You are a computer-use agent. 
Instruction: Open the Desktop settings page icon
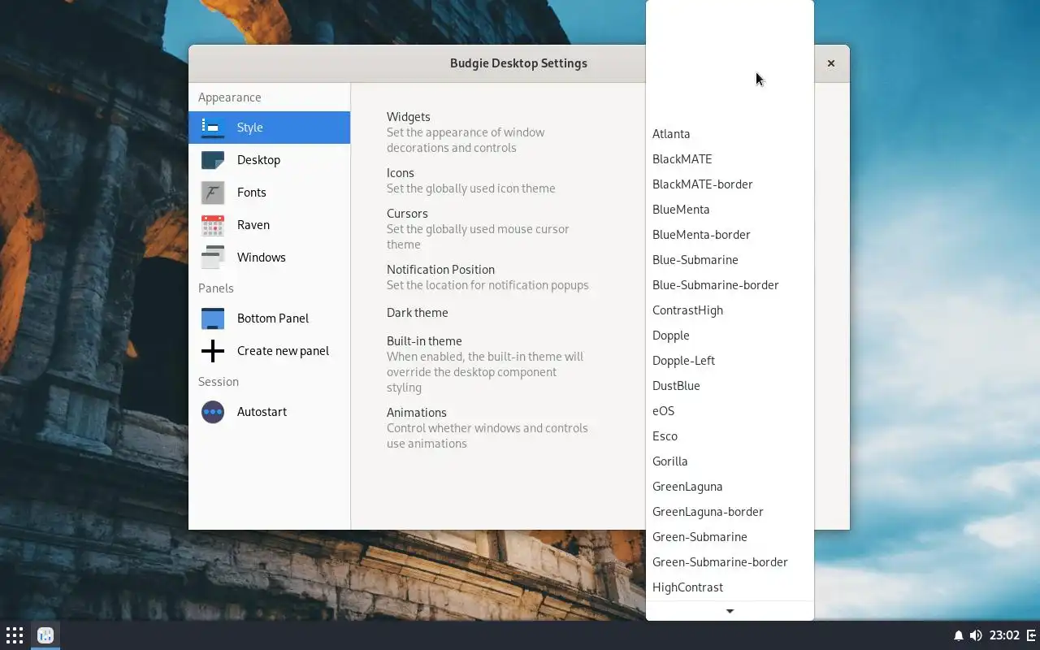(213, 160)
